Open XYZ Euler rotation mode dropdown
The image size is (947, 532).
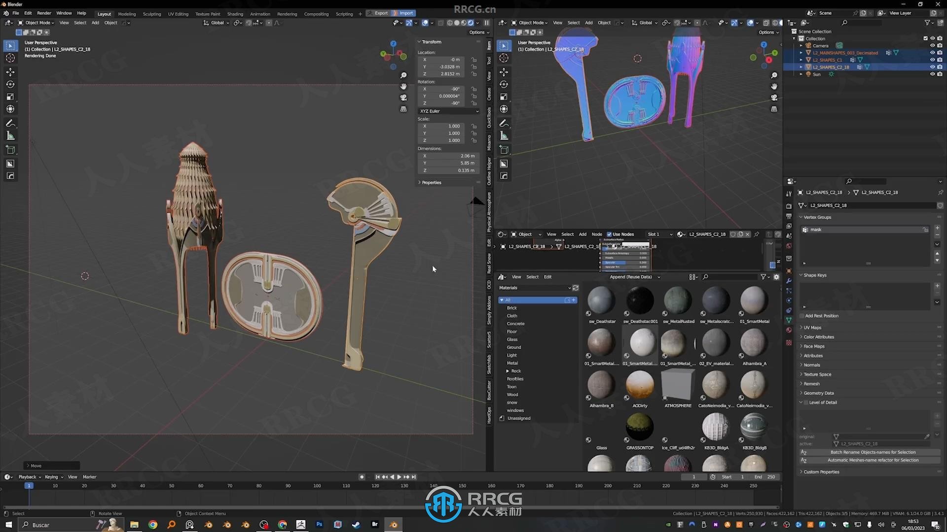pyautogui.click(x=449, y=111)
